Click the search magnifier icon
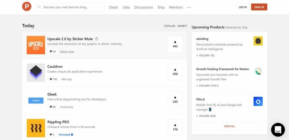Viewport: 289px width, 140px height. 39,7
